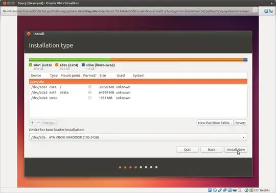This screenshot has width=276, height=193.
Task: Select the blue sda6 segment in partition bar
Action: [245, 60]
